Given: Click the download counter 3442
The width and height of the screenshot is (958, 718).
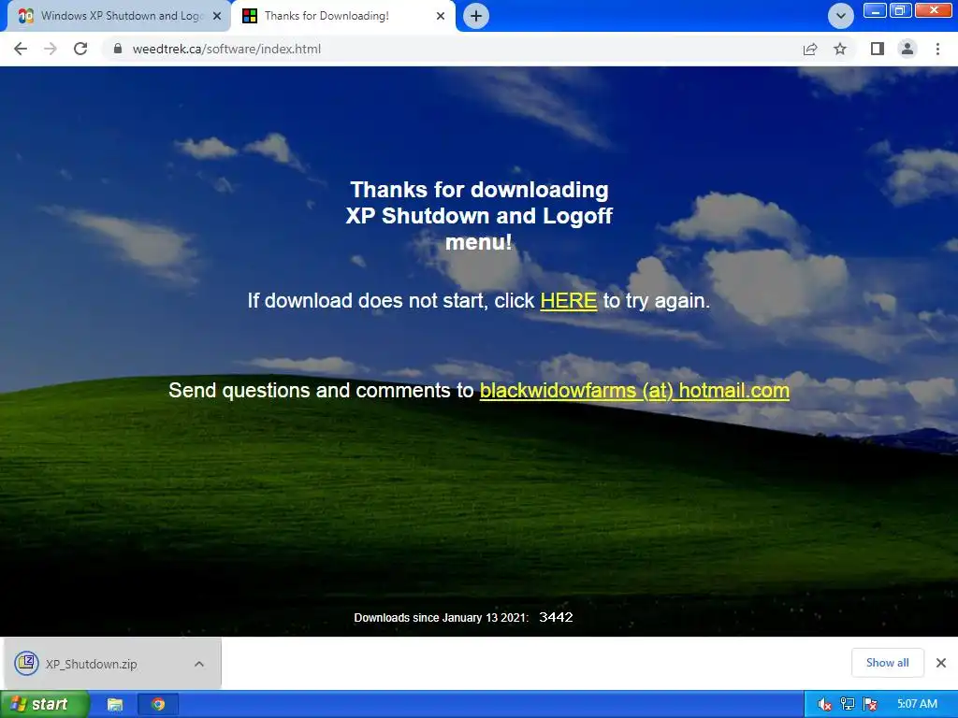Looking at the screenshot, I should click(x=556, y=617).
